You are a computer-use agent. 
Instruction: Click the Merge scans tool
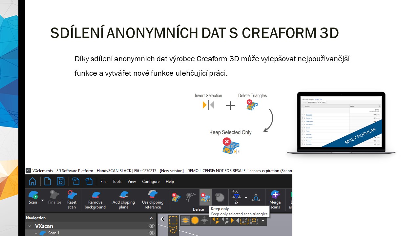tap(275, 199)
